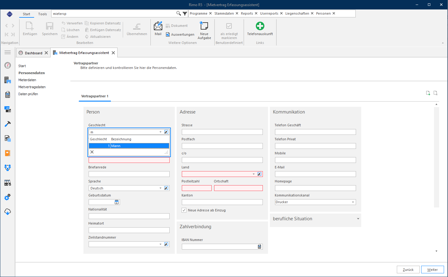
Task: Open the hammer tool sidebar icon
Action: (8, 124)
